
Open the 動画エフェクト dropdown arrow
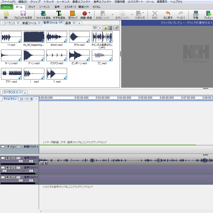[112, 15]
